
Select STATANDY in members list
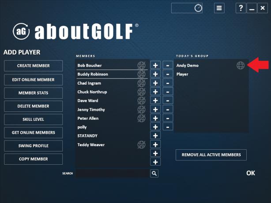[112, 136]
